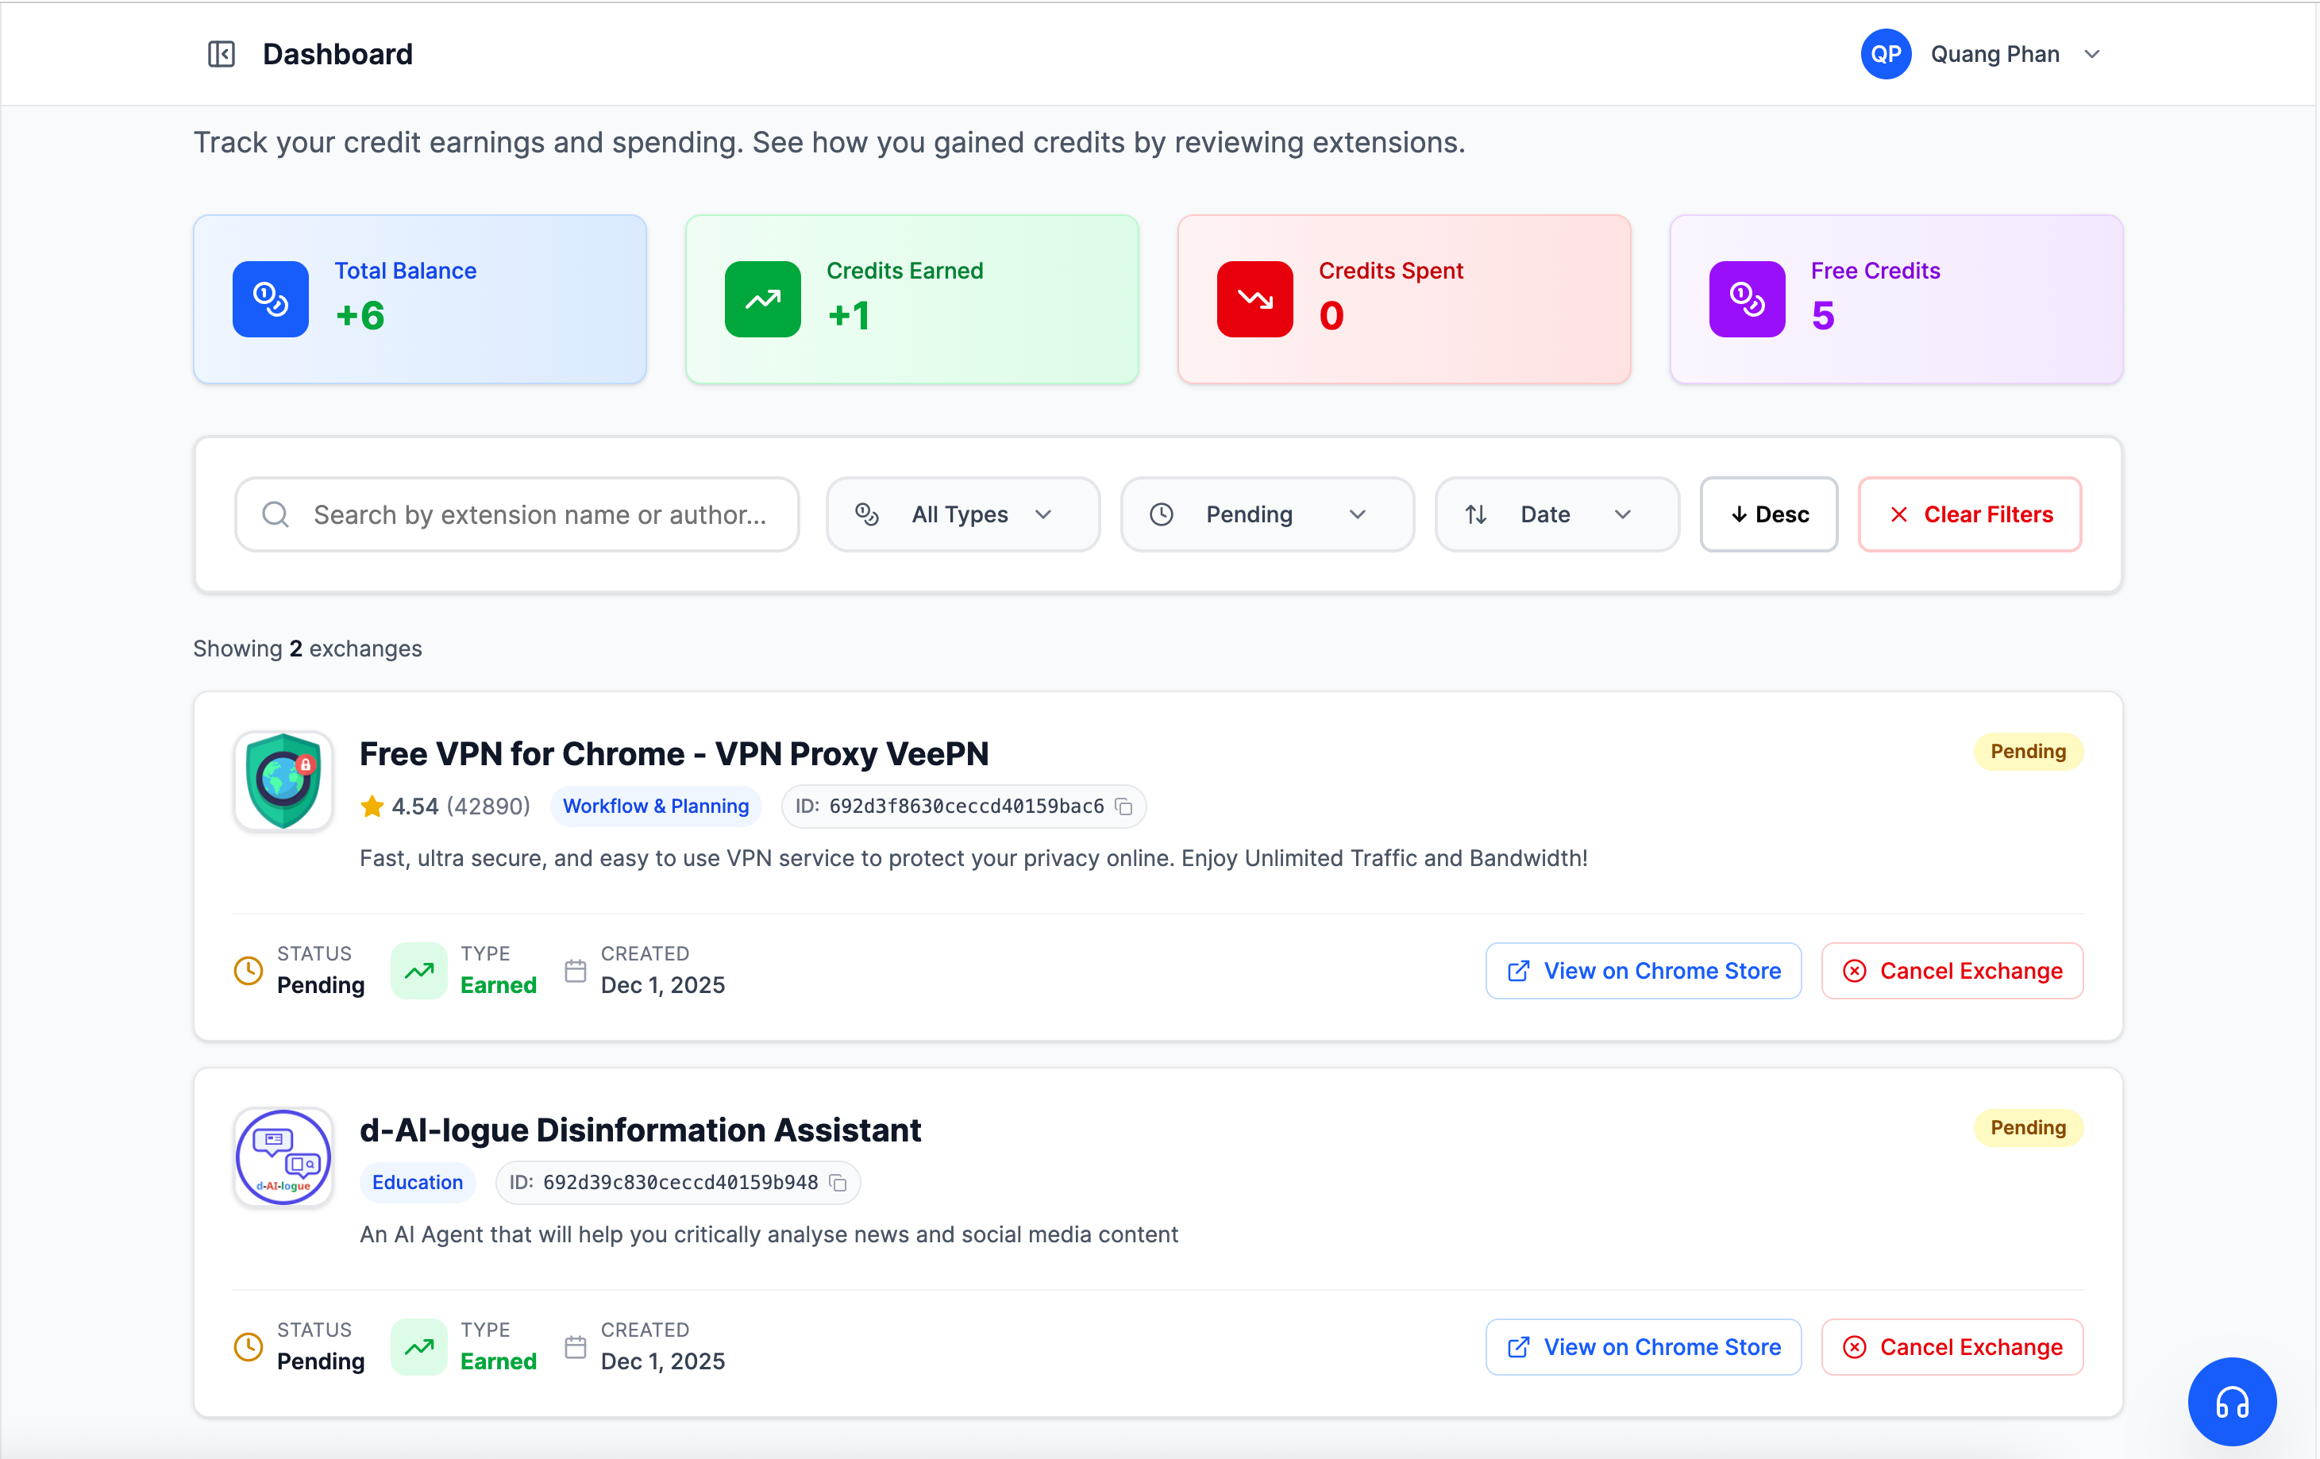Viewport: 2320px width, 1459px height.
Task: Cancel the VeePN exchange
Action: (1952, 971)
